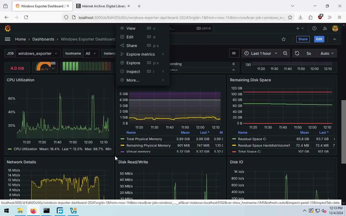Click the Share button
Screen dimensions: 346x216
point(303,39)
